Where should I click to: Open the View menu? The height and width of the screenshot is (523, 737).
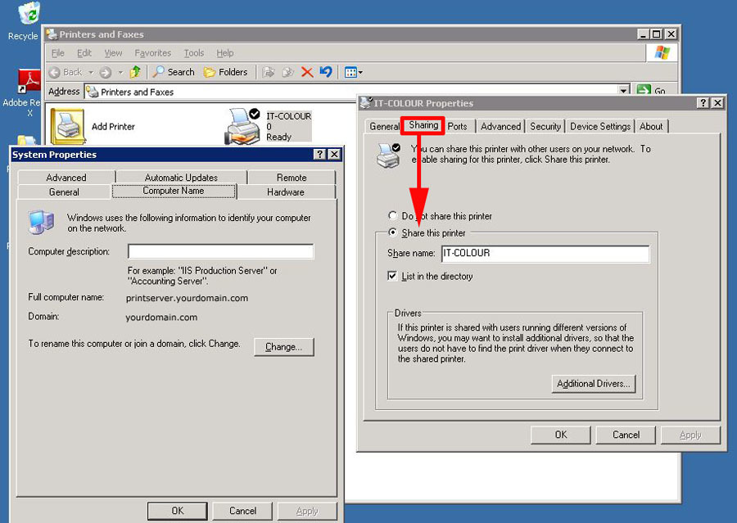[113, 53]
